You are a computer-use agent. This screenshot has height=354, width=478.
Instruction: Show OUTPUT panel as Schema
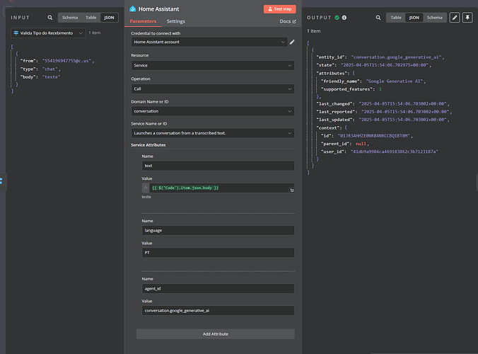(x=434, y=18)
